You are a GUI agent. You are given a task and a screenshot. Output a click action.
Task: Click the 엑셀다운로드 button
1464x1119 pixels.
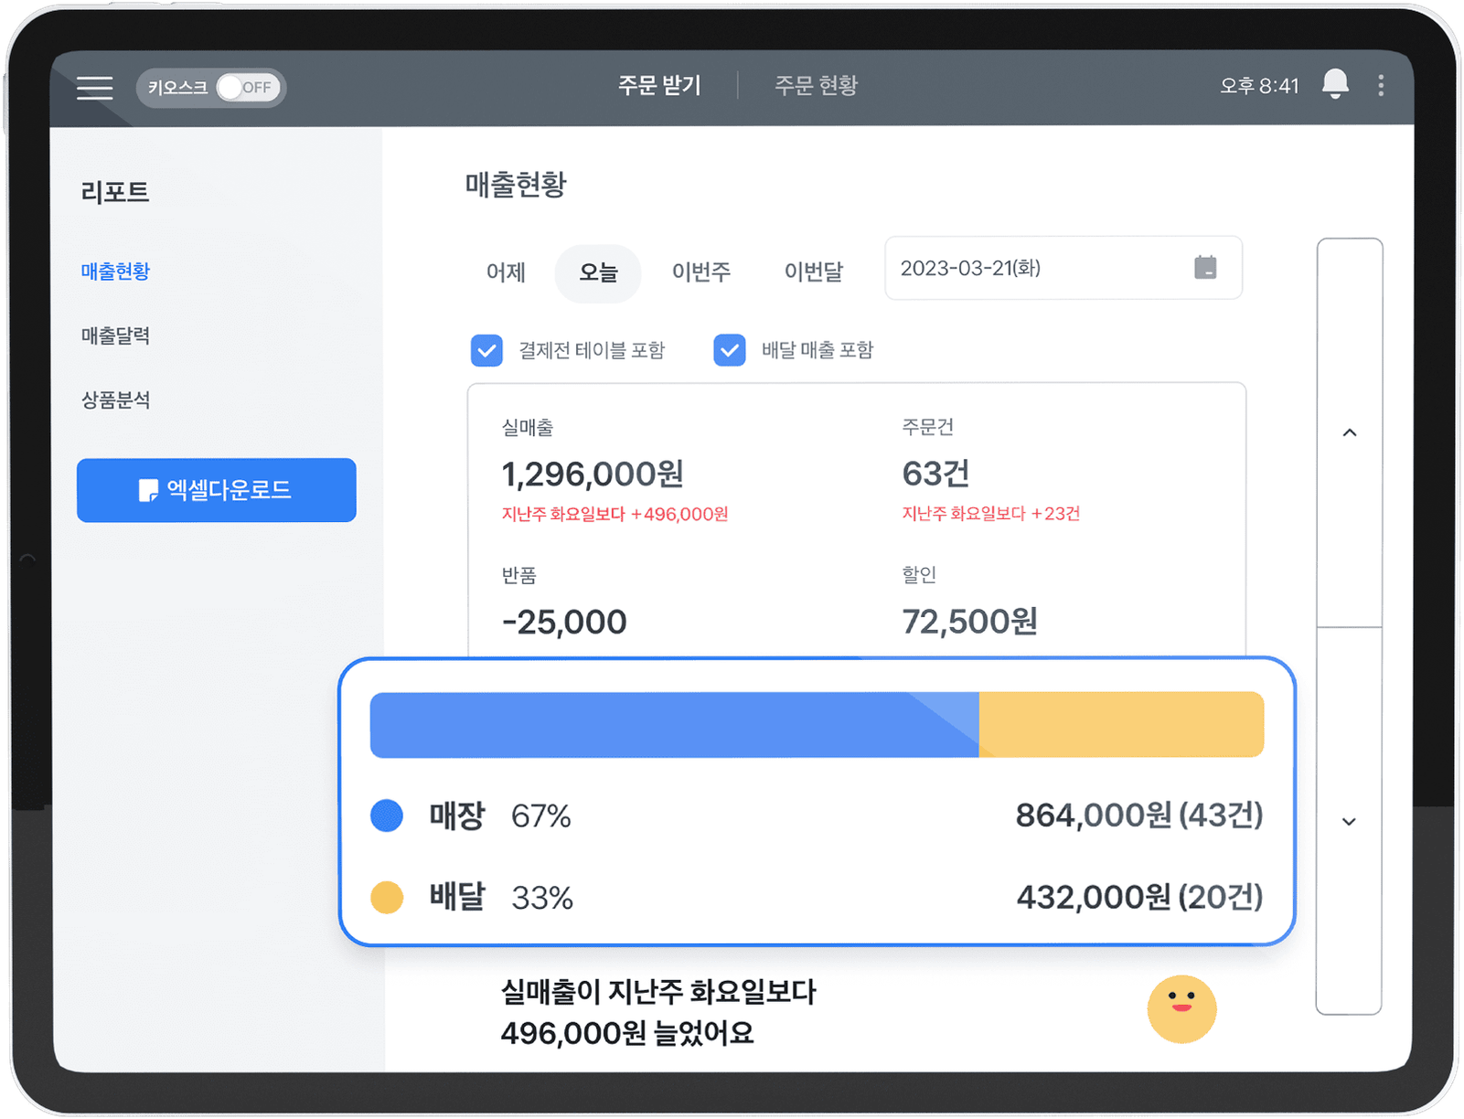click(x=217, y=490)
